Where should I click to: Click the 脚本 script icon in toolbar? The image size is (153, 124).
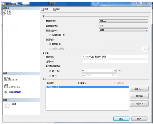point(43,9)
